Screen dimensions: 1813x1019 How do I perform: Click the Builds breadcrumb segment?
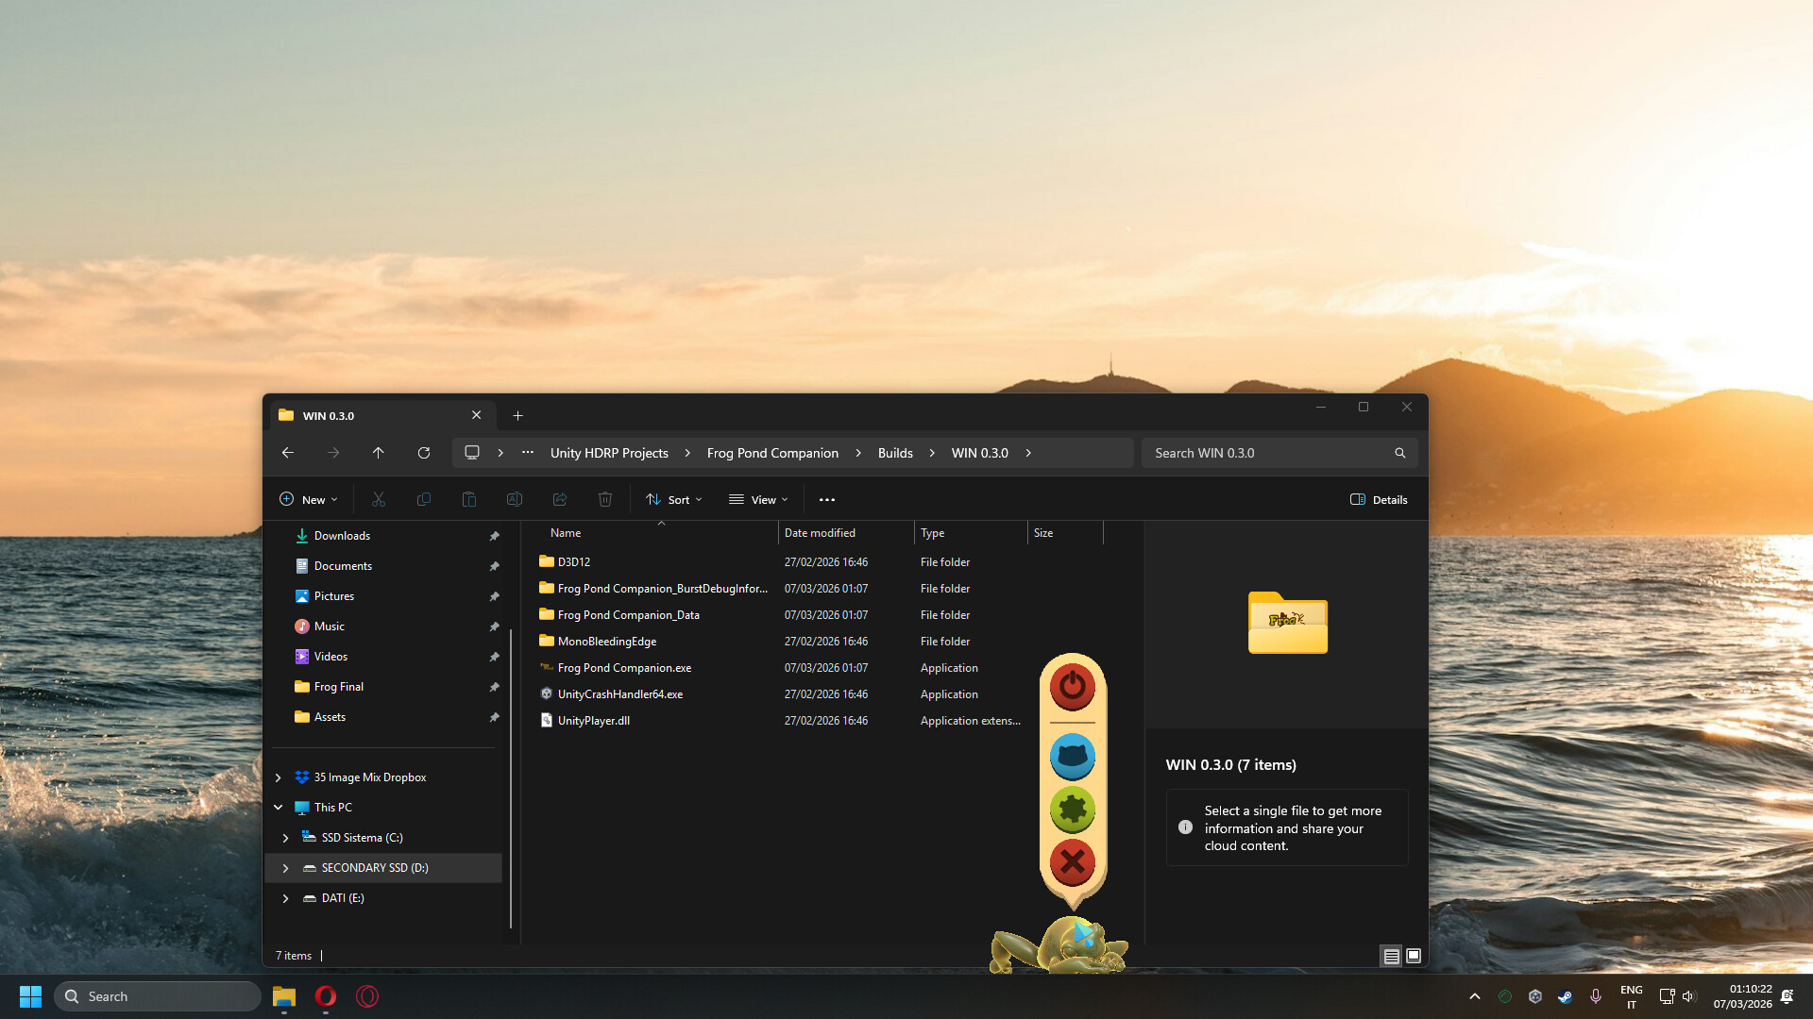(x=895, y=453)
